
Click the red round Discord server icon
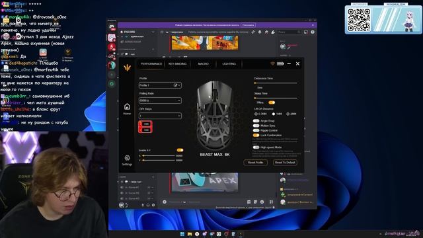tap(112, 47)
